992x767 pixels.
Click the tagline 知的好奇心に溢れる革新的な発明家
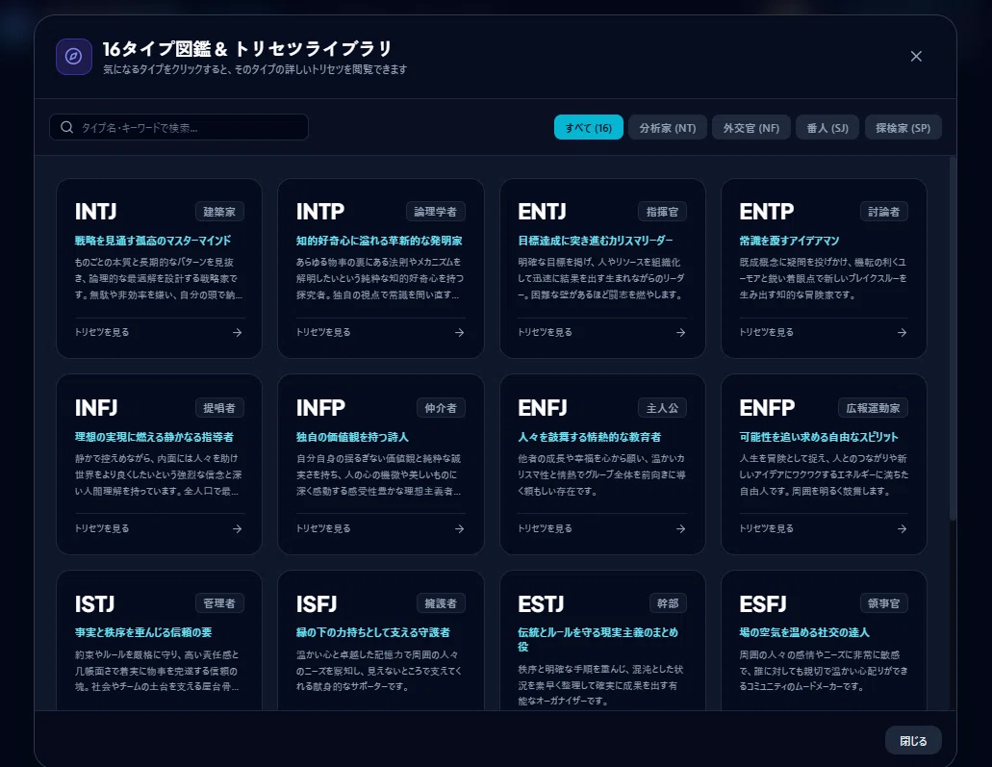tap(379, 241)
